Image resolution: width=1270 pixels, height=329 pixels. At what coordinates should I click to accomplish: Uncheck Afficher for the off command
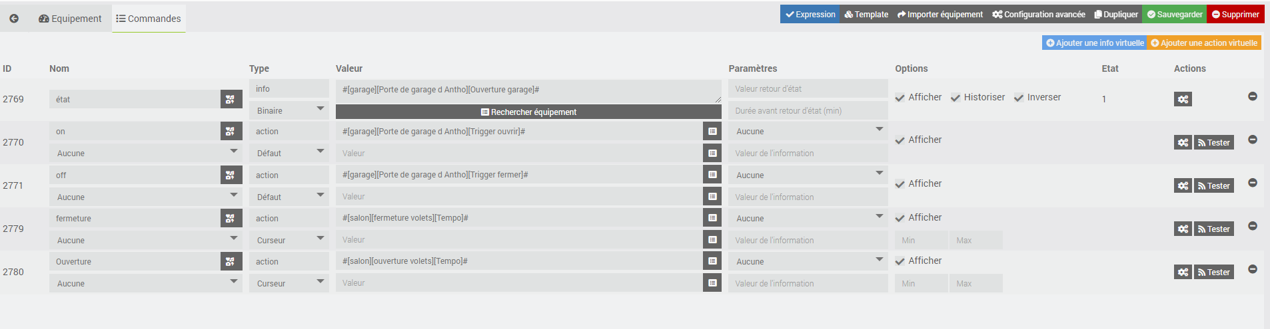[x=900, y=184]
